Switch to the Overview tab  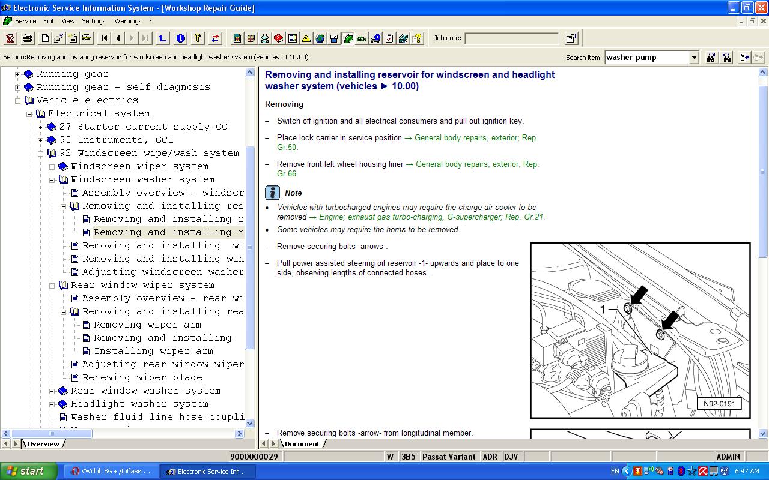(x=43, y=444)
